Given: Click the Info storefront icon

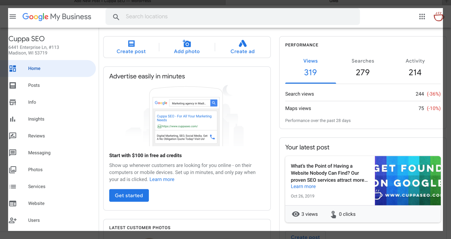Looking at the screenshot, I should (13, 102).
